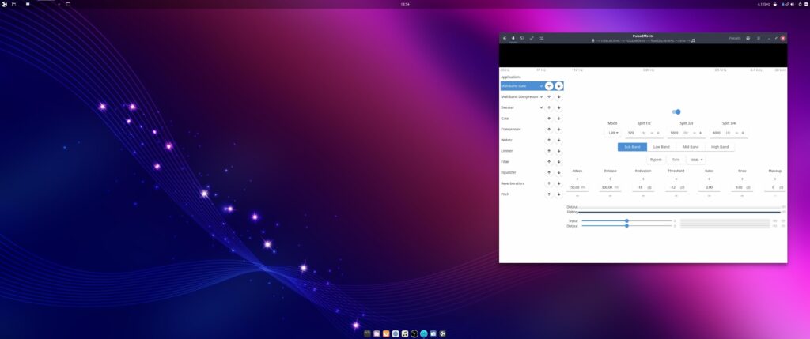Switch to the Mid Band tab
Image resolution: width=810 pixels, height=339 pixels.
(x=691, y=147)
